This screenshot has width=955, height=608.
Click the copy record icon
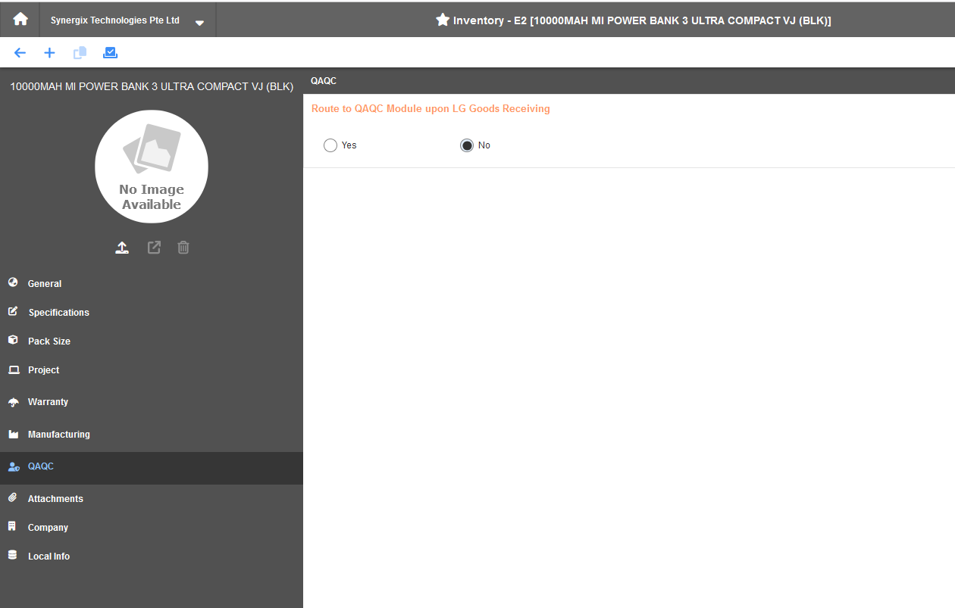pyautogui.click(x=80, y=53)
